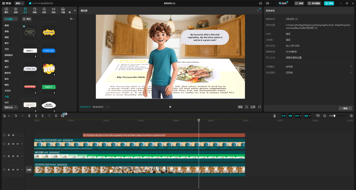Click the undo arrow in timeline toolbar

click(x=16, y=116)
